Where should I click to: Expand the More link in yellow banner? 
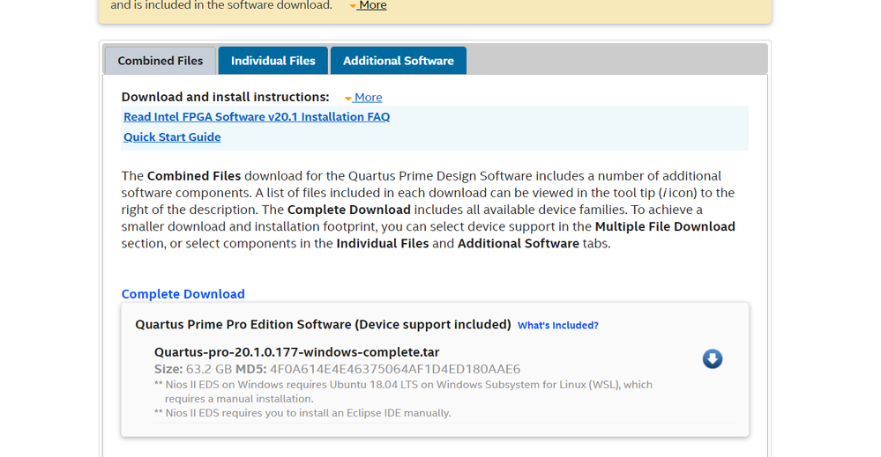click(x=373, y=5)
